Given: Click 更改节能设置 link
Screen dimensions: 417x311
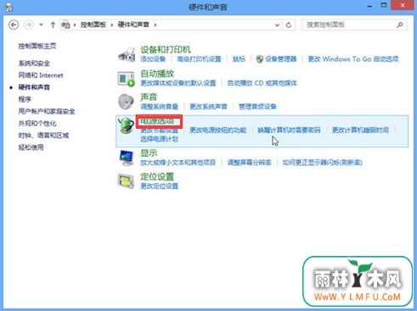Looking at the screenshot, I should [x=160, y=131].
